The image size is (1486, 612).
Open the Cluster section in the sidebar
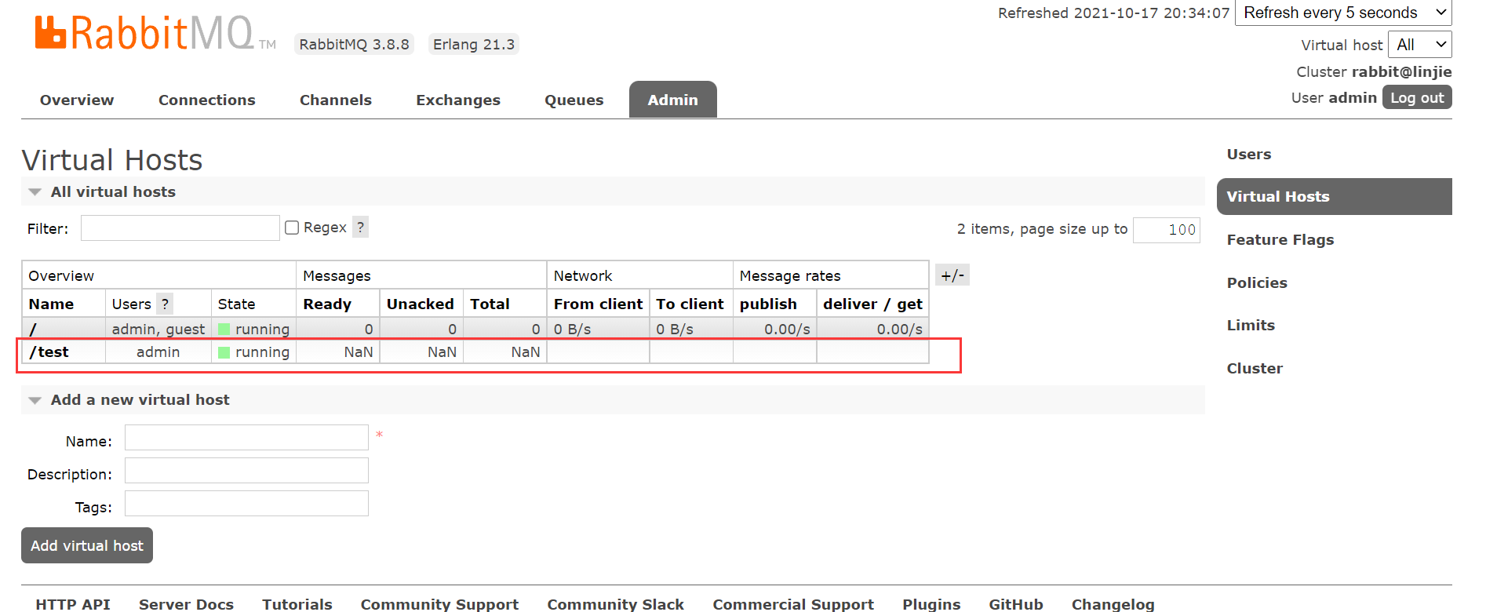coord(1255,369)
